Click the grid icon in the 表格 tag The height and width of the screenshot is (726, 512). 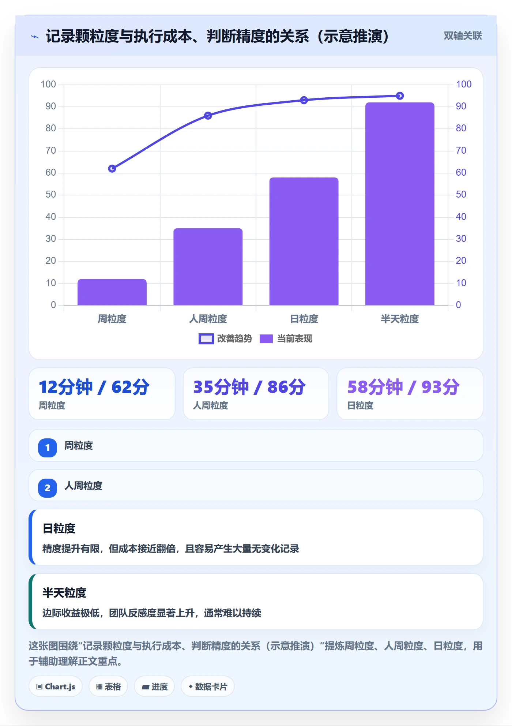[x=99, y=687]
